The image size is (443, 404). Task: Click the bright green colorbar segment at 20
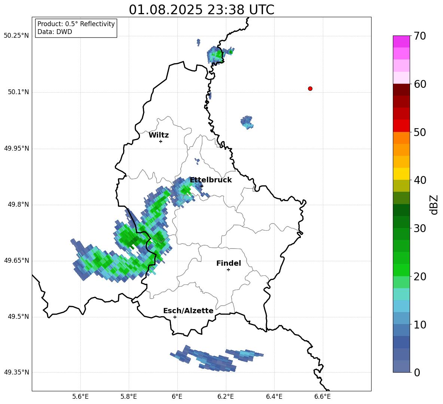pyautogui.click(x=401, y=270)
